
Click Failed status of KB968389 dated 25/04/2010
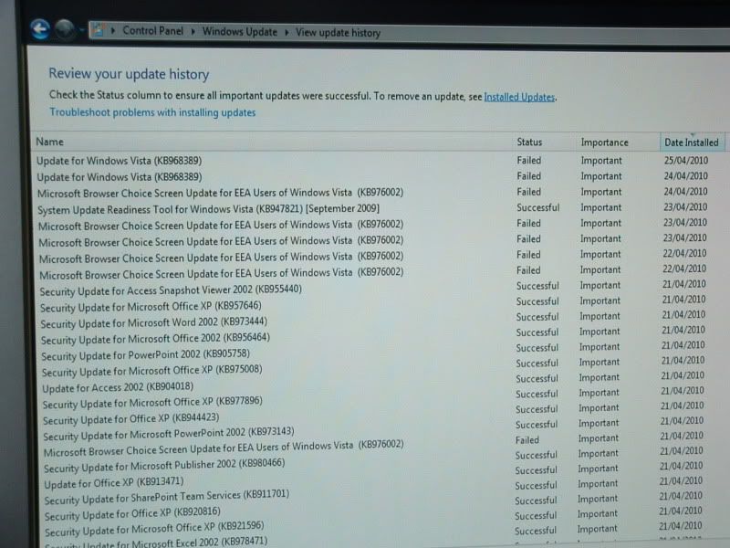coord(529,161)
